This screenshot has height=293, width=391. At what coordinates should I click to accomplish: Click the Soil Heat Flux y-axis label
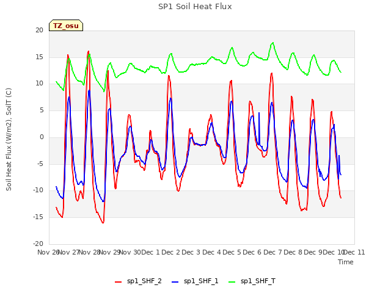(x=9, y=139)
